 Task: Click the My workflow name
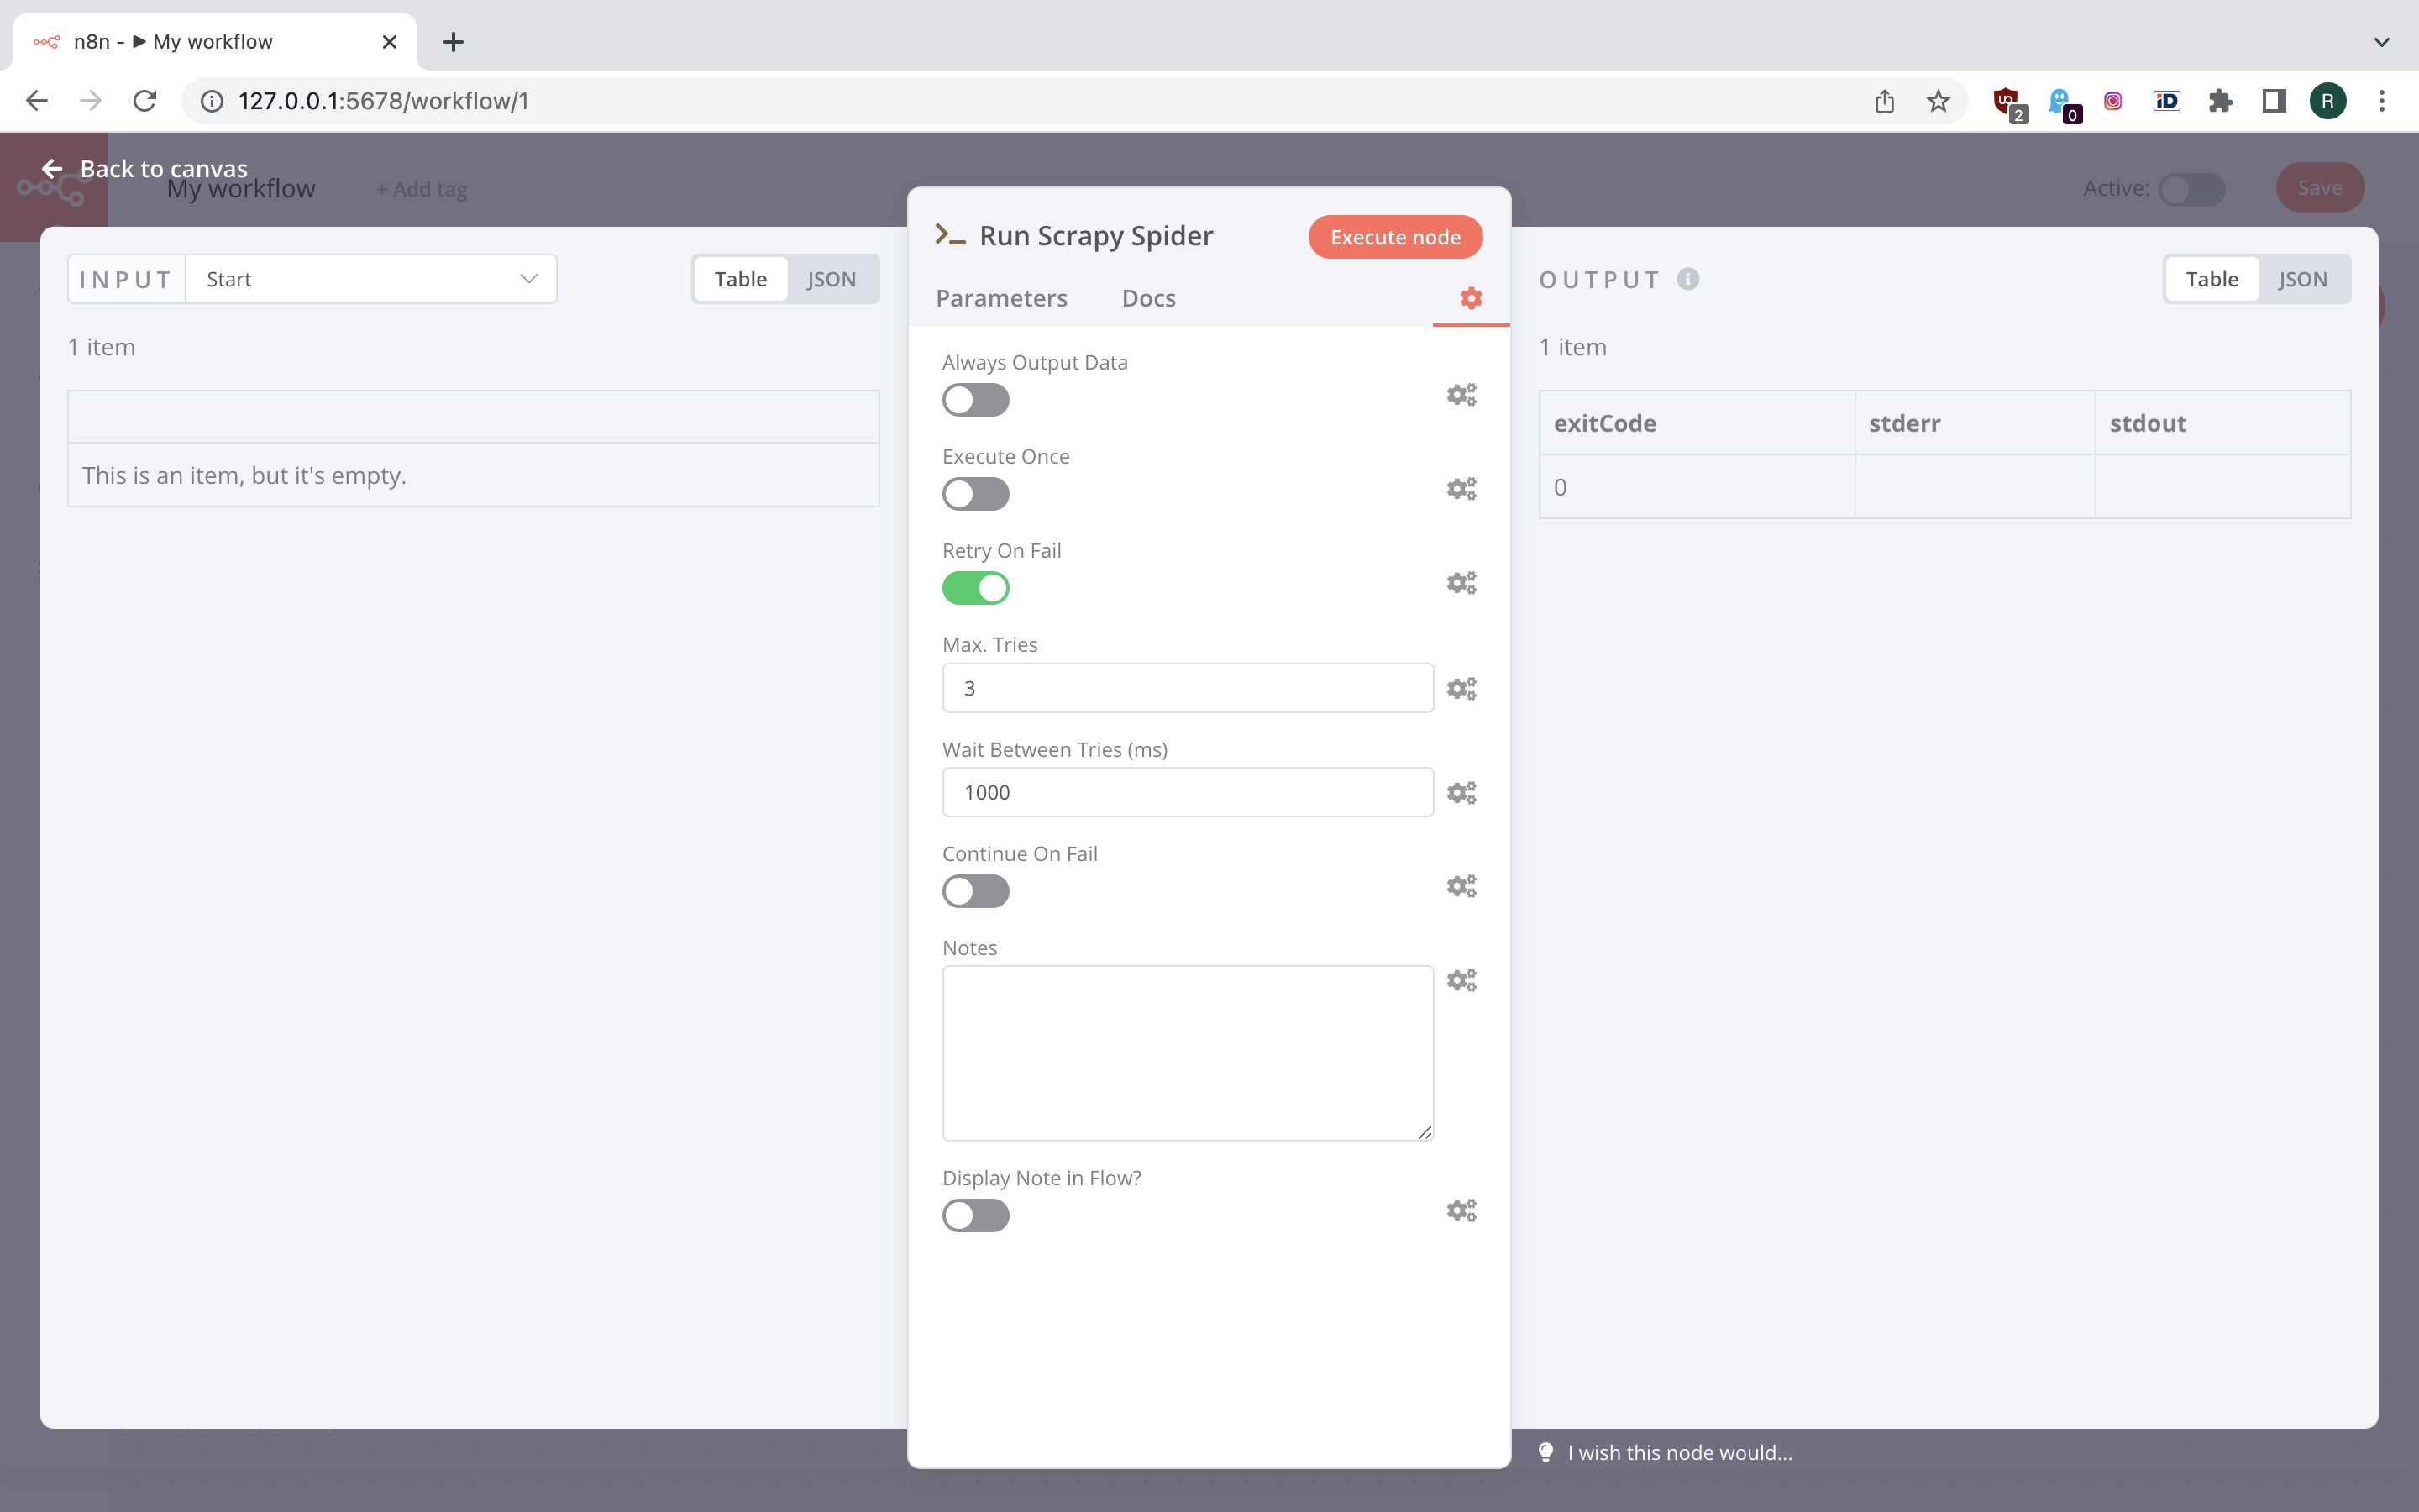tap(241, 189)
